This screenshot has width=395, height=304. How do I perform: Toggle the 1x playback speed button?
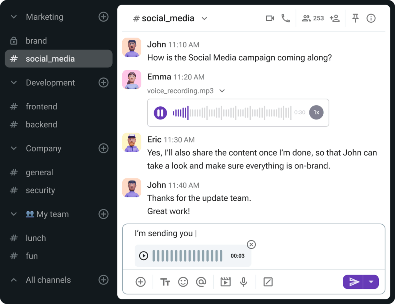[x=316, y=113]
